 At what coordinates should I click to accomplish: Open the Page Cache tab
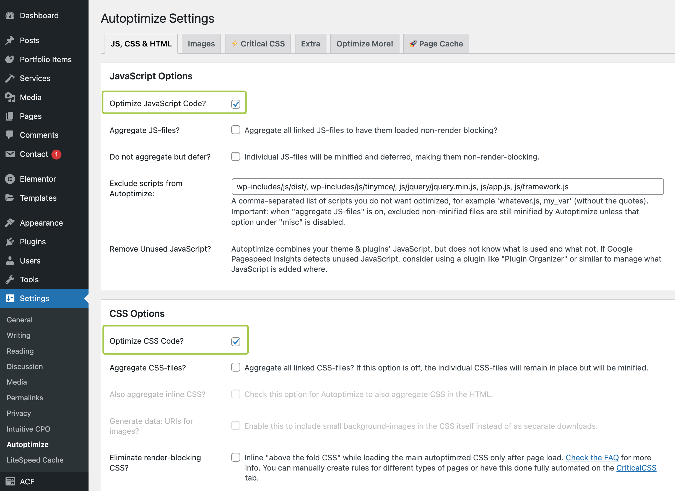[x=436, y=44]
